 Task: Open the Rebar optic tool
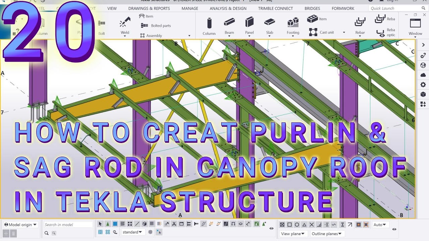point(385,32)
